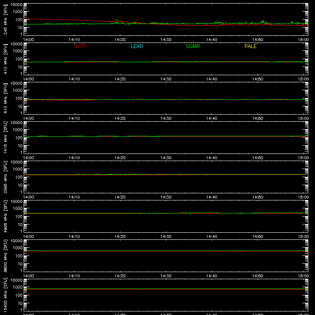This screenshot has height=315, width=315.
Task: Select the 8800 MHz [SFU] axis title
Action: [5, 256]
